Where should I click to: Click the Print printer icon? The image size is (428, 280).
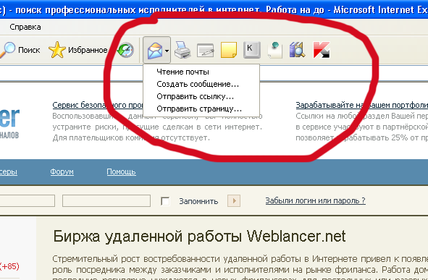(x=182, y=50)
